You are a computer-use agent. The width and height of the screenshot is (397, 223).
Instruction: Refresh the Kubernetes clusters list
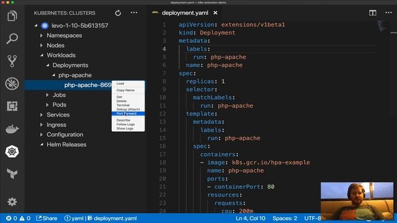[118, 13]
